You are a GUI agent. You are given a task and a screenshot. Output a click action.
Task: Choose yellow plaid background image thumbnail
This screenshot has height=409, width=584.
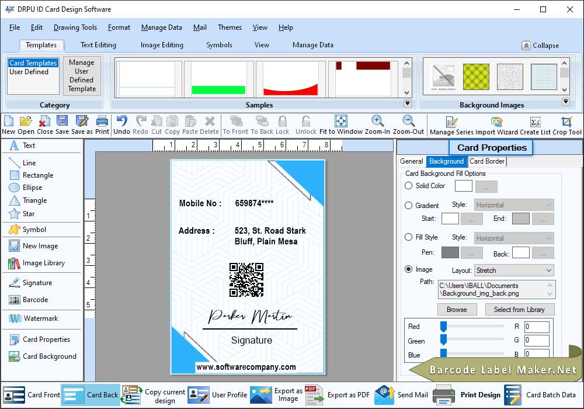pyautogui.click(x=476, y=77)
